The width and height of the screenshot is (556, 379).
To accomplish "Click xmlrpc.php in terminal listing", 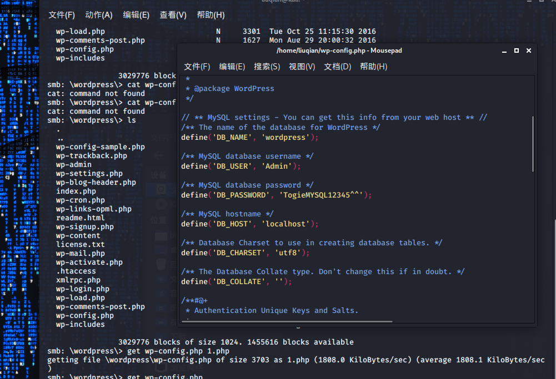I will 78,280.
